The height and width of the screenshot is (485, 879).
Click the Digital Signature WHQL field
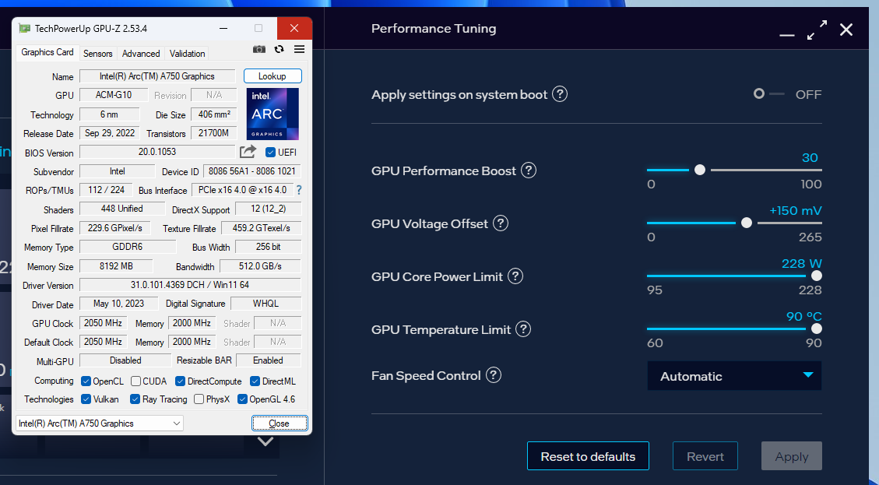tap(265, 304)
